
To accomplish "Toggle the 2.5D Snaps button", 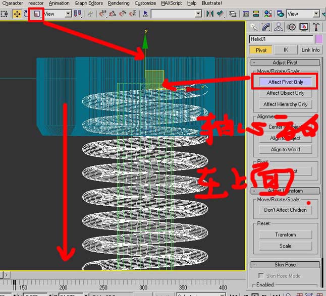I will point(102,14).
